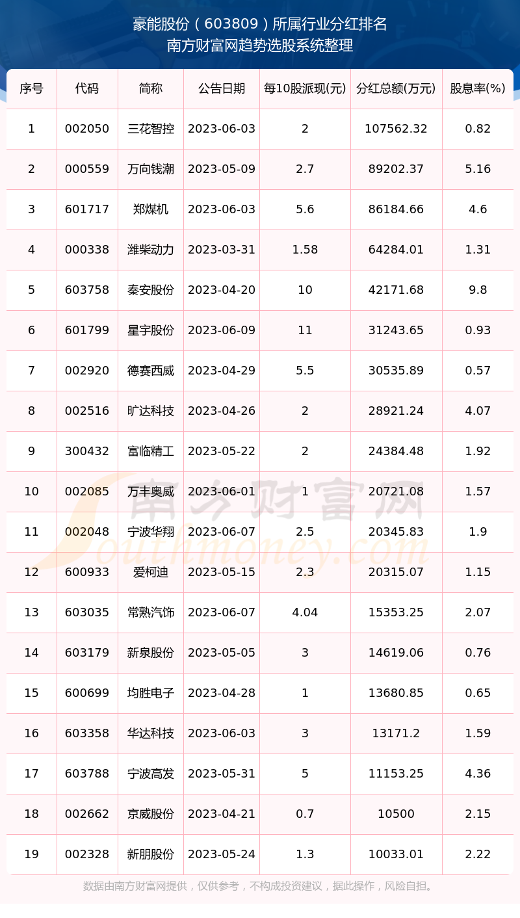Select stock code 601717
The image size is (520, 918).
point(87,209)
